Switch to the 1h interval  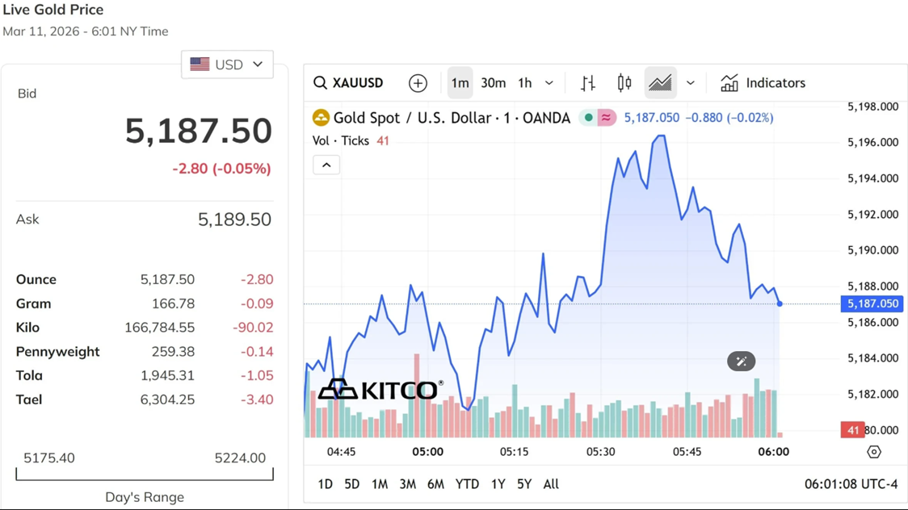coord(525,83)
